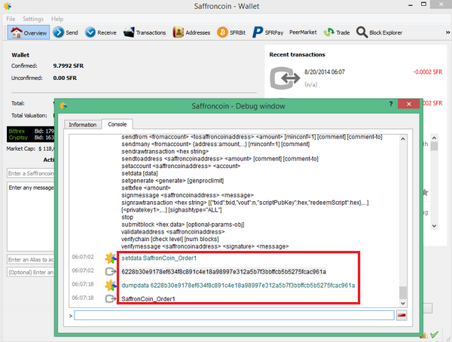The image size is (452, 342).
Task: Click the dumpdata command line
Action: coord(238,286)
